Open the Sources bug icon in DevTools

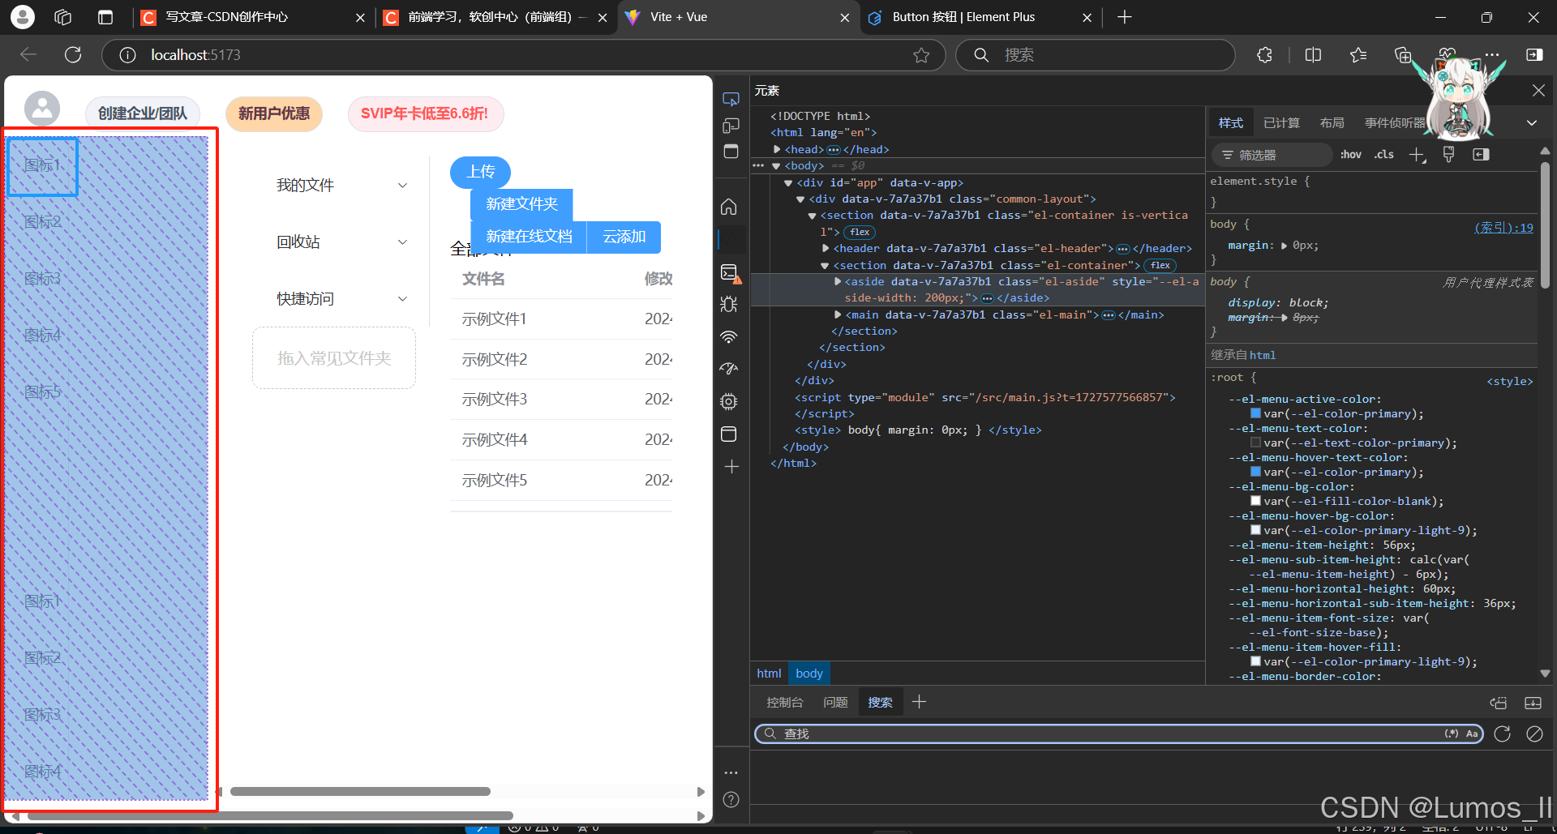(x=729, y=304)
